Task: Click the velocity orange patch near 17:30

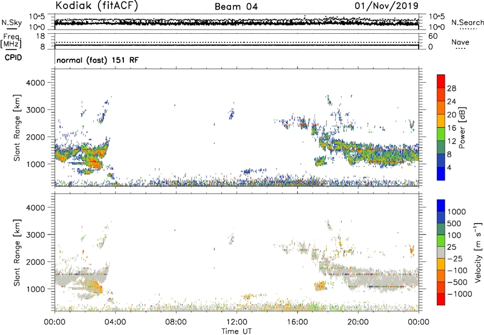Action: [320, 285]
